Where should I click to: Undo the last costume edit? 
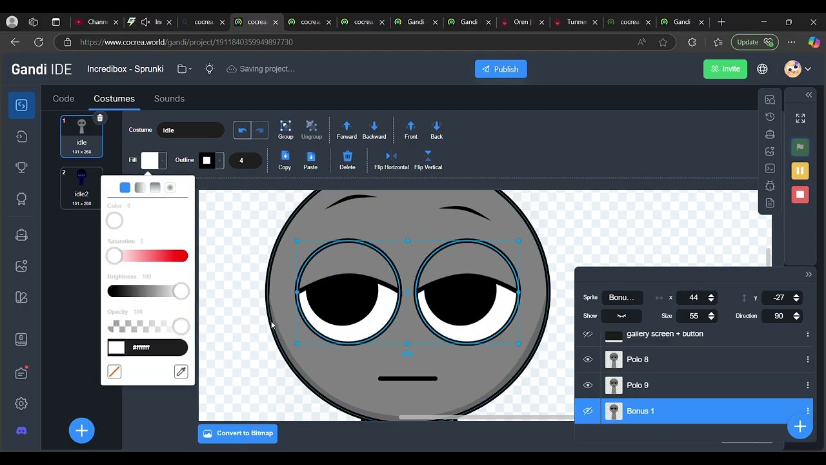[242, 130]
